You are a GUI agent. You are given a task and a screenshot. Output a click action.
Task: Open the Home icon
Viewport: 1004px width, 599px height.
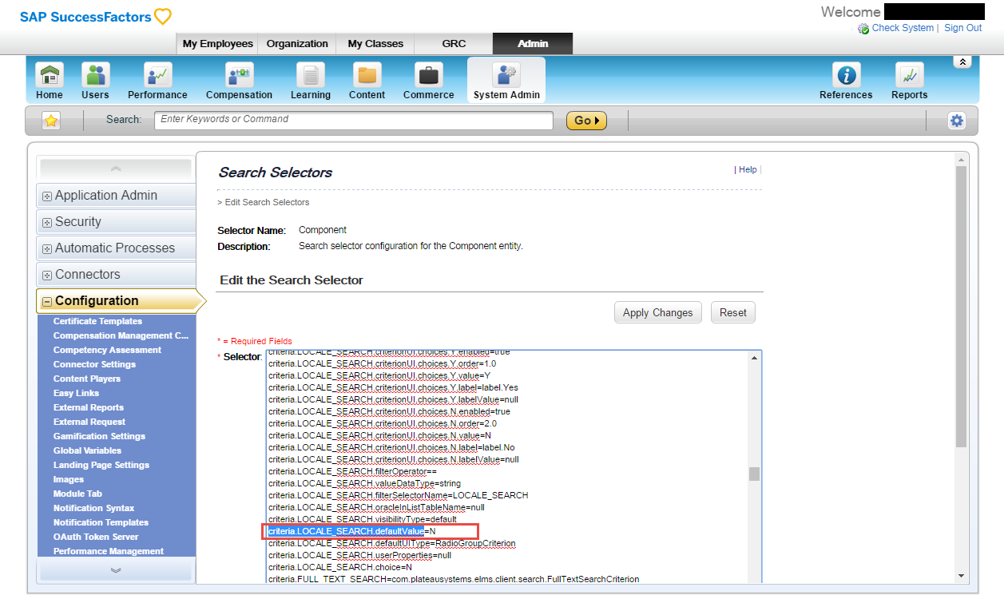[50, 76]
